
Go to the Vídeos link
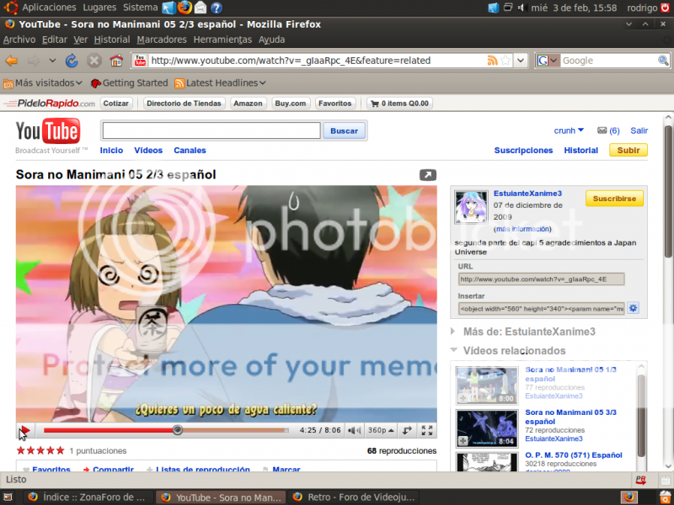148,151
